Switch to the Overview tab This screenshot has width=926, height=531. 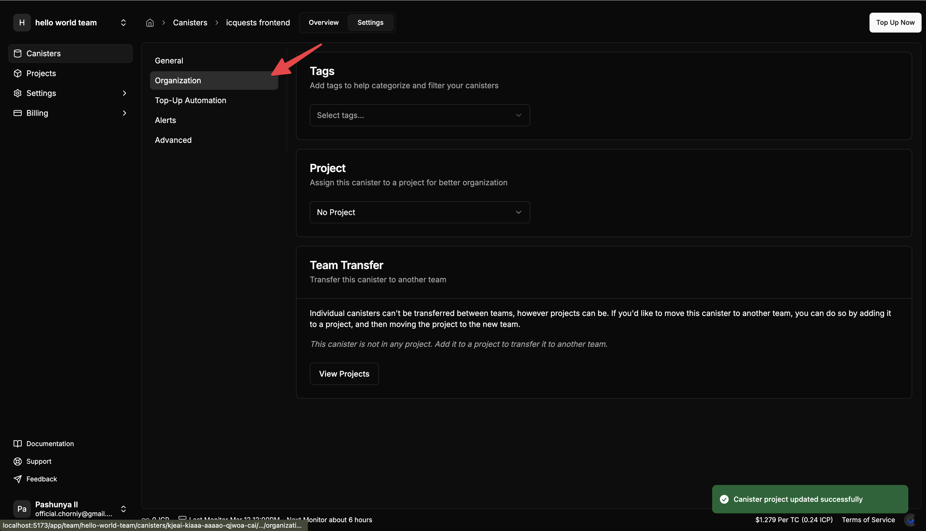point(323,22)
